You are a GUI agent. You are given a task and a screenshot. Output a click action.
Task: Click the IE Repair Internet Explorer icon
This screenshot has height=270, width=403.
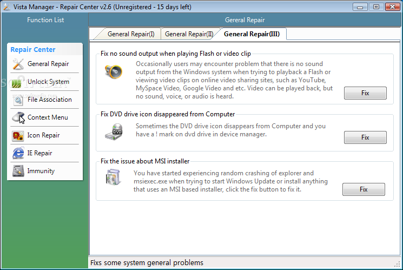tap(18, 153)
